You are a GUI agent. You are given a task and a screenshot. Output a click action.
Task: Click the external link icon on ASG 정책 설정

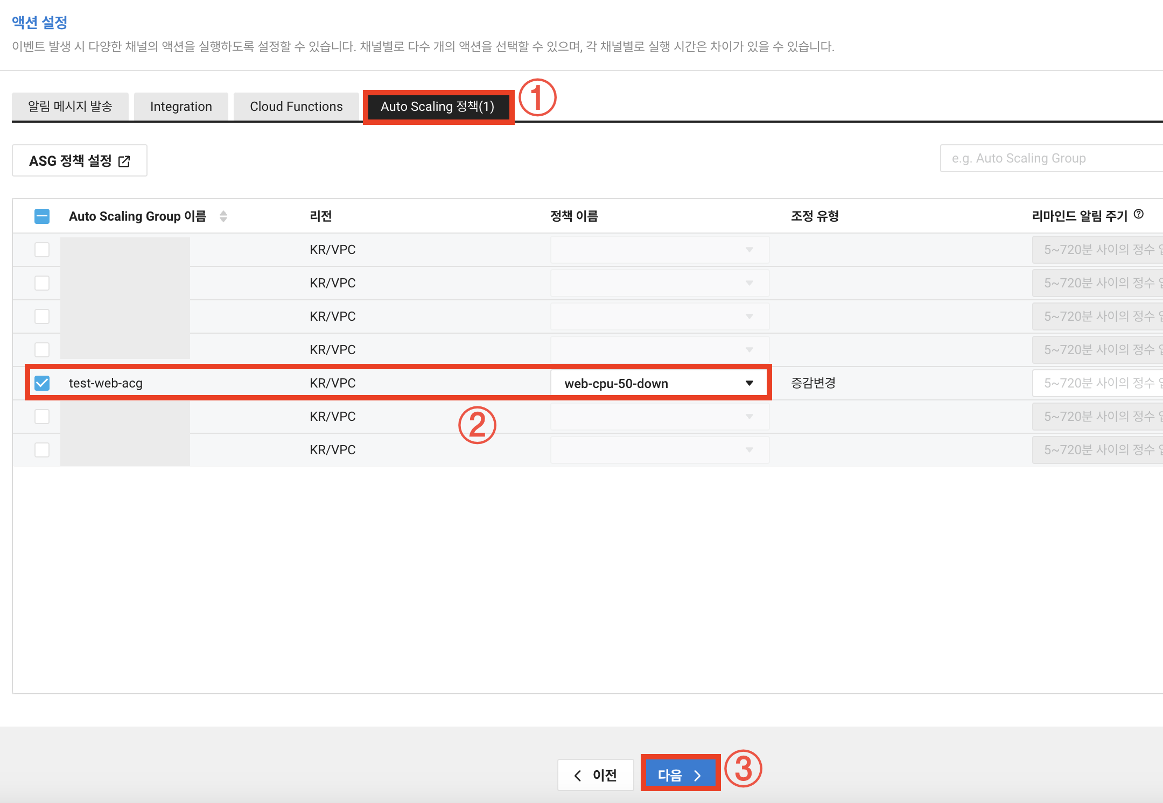click(x=124, y=161)
